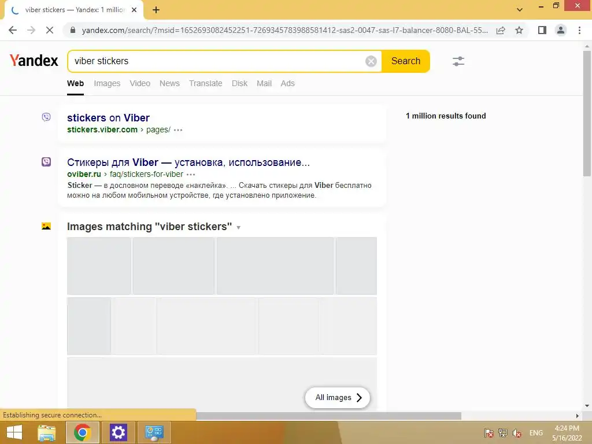
Task: Click the purple Viber favicon beside oviber.ru result
Action: 46,162
